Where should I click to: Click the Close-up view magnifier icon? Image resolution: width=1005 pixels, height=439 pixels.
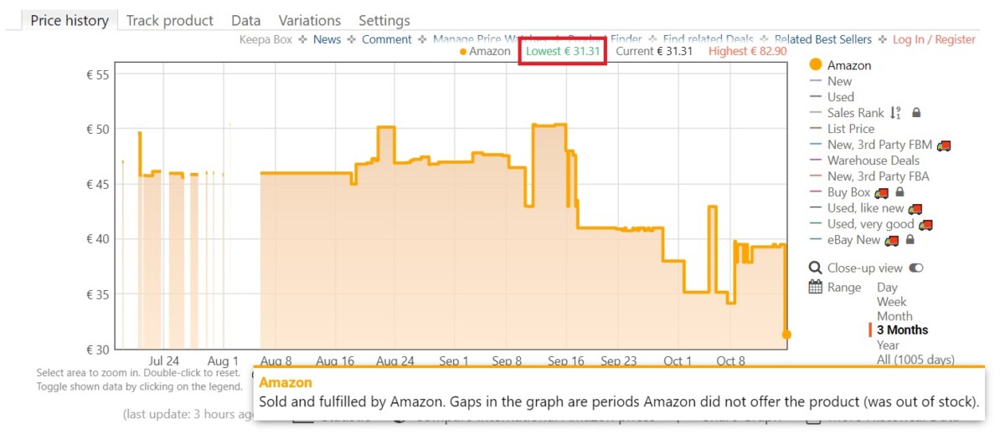(815, 268)
